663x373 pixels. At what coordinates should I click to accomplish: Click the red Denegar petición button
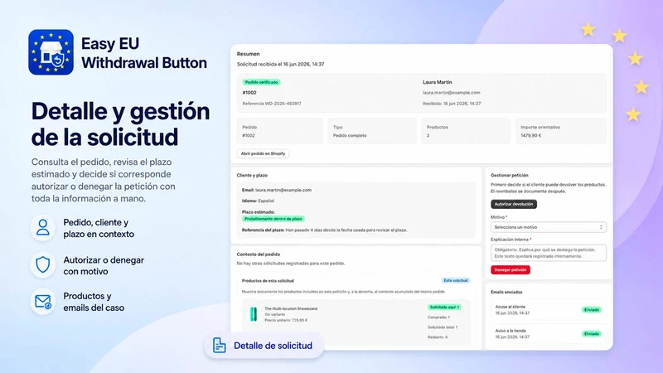pyautogui.click(x=511, y=270)
